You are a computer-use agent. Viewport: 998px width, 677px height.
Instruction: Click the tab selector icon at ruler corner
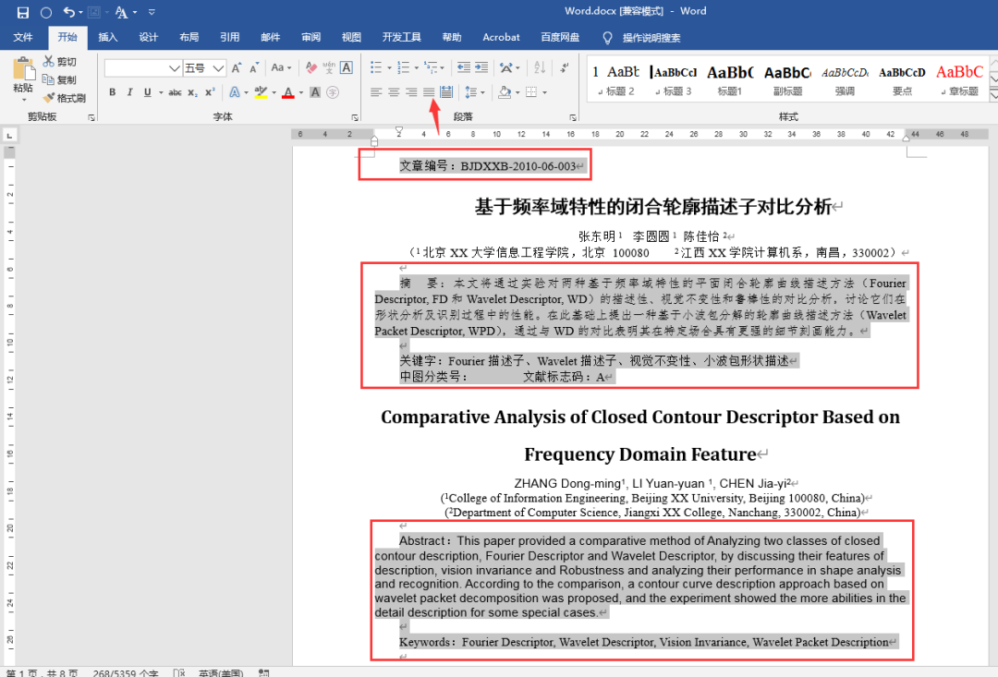pyautogui.click(x=9, y=136)
